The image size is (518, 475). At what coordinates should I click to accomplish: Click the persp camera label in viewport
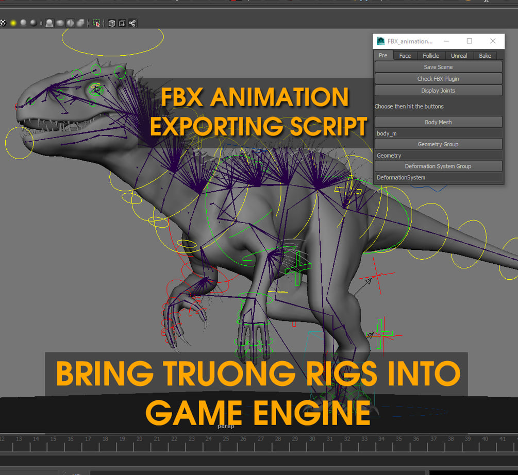coord(226,427)
